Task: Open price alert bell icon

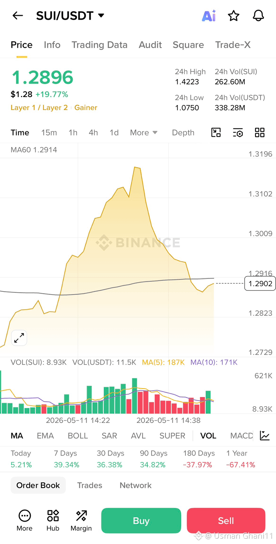Action: point(258,16)
